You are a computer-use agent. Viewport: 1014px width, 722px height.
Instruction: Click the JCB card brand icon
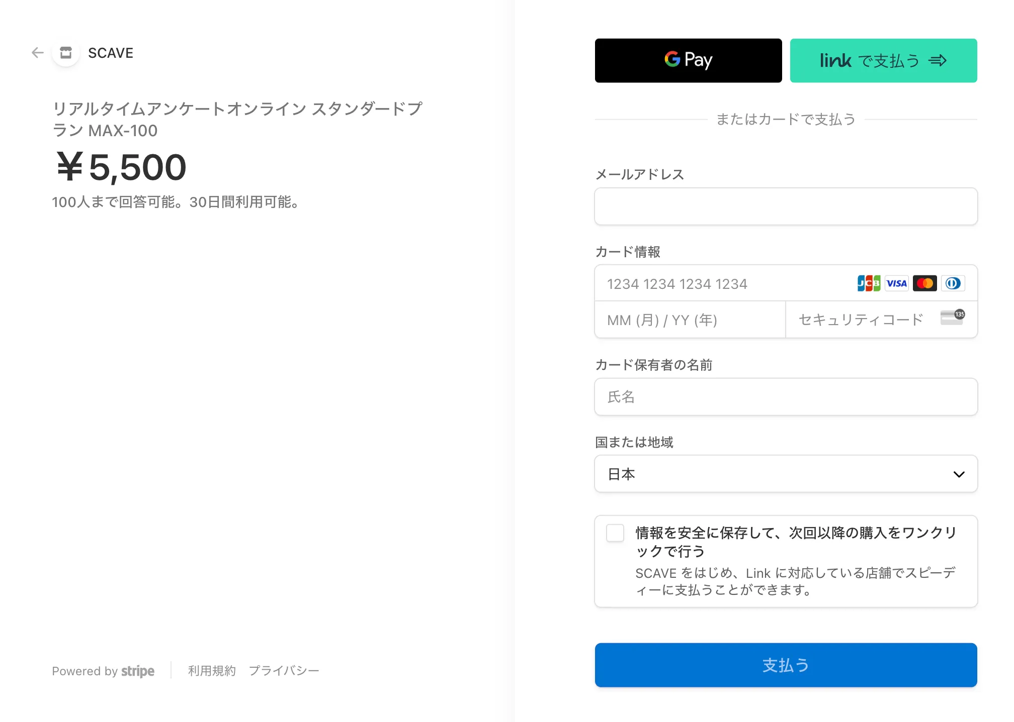pyautogui.click(x=868, y=283)
